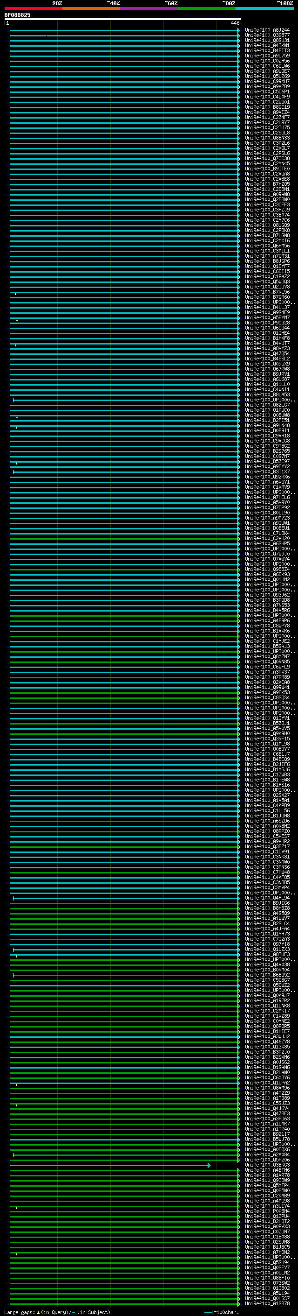
Task: Select the UniRef100_B7KL56 label
Action: pyautogui.click(x=267, y=292)
